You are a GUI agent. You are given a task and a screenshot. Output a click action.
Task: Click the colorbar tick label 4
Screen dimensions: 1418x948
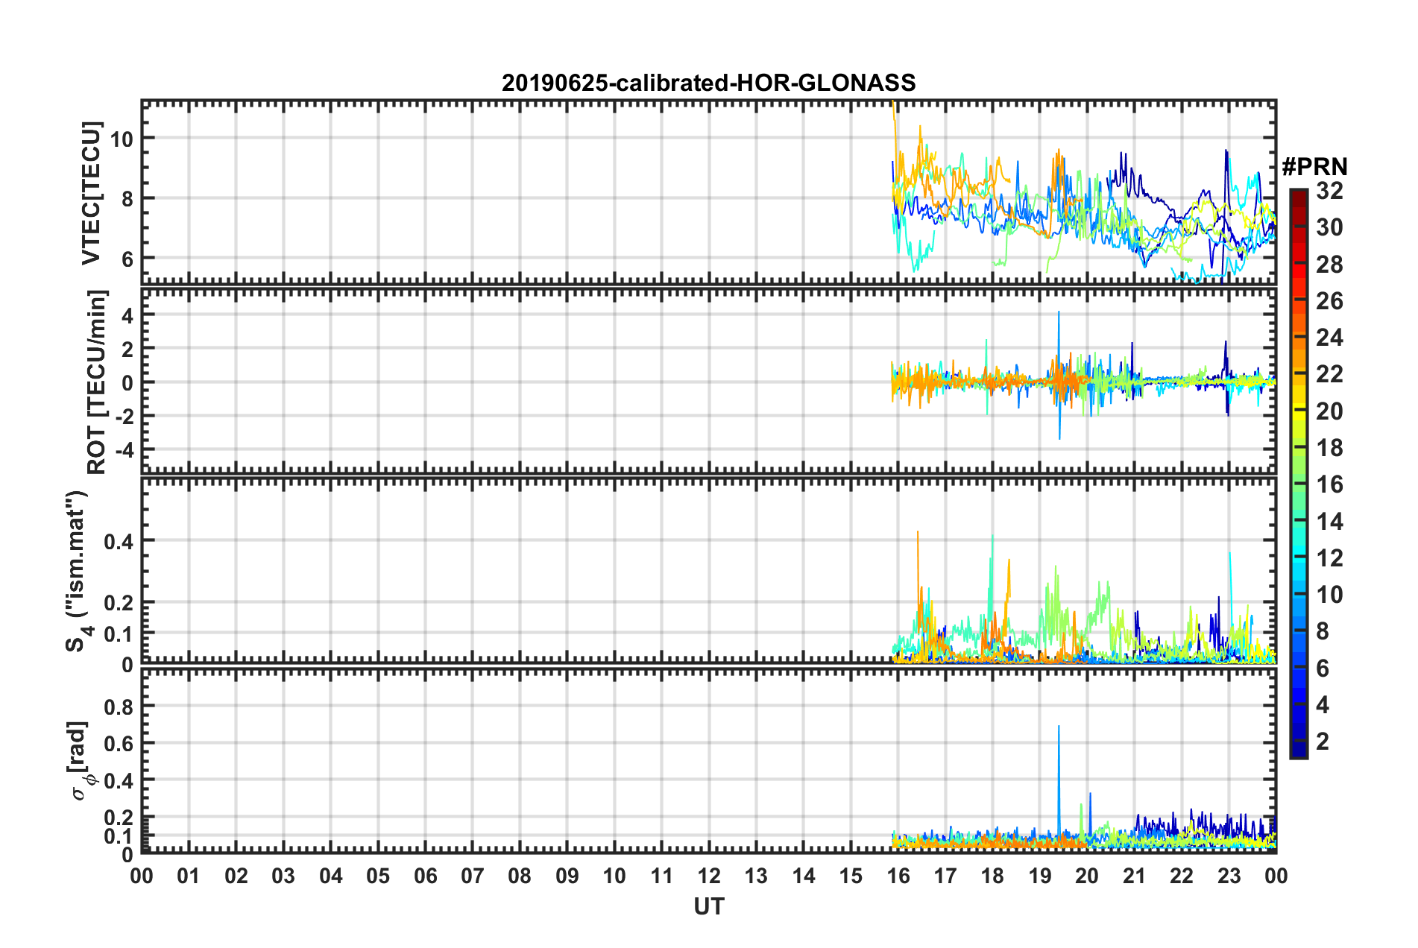click(x=1323, y=705)
